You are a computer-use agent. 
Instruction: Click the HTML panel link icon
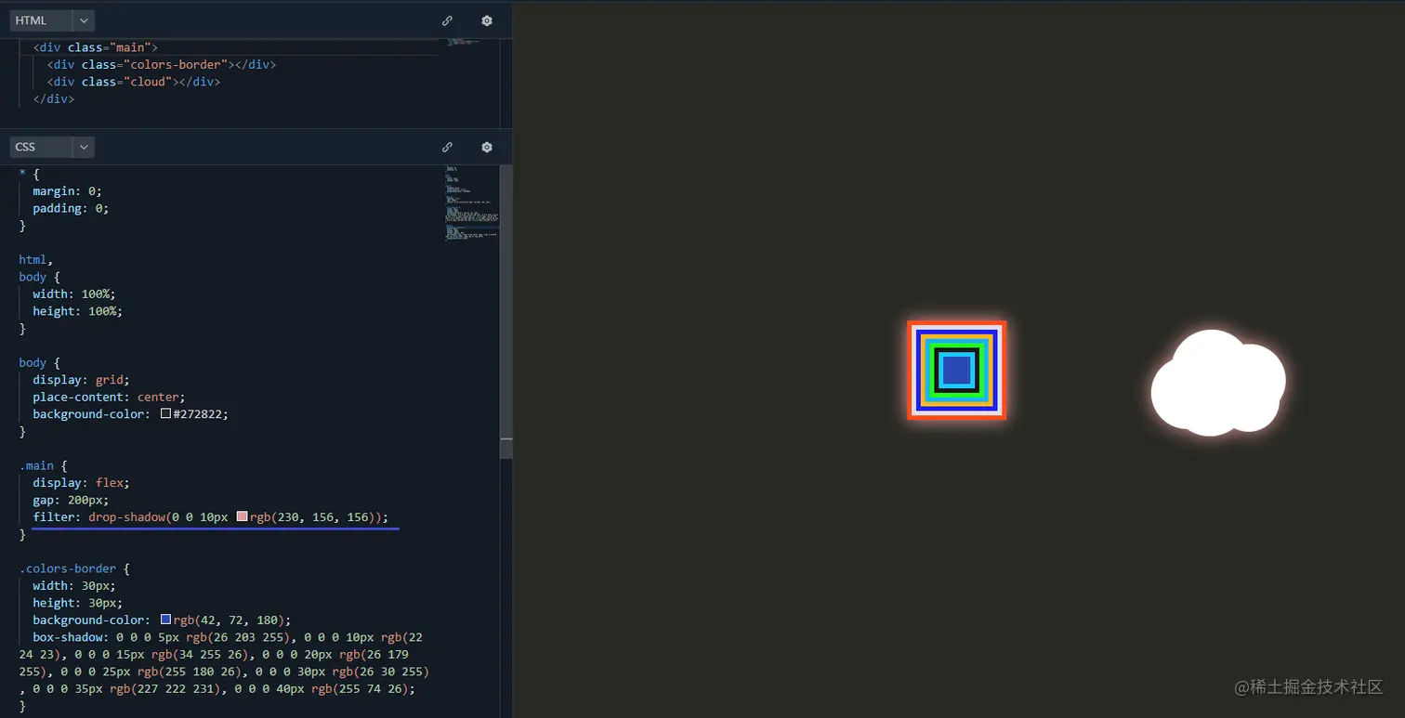click(447, 20)
